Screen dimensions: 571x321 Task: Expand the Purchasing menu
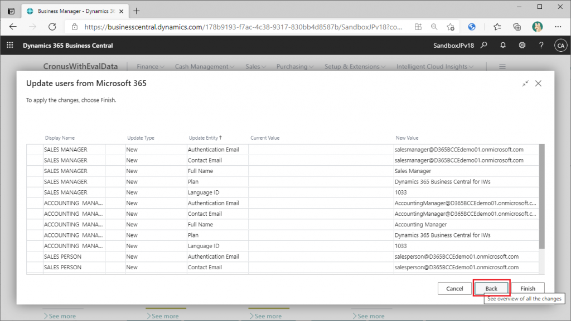(x=295, y=66)
